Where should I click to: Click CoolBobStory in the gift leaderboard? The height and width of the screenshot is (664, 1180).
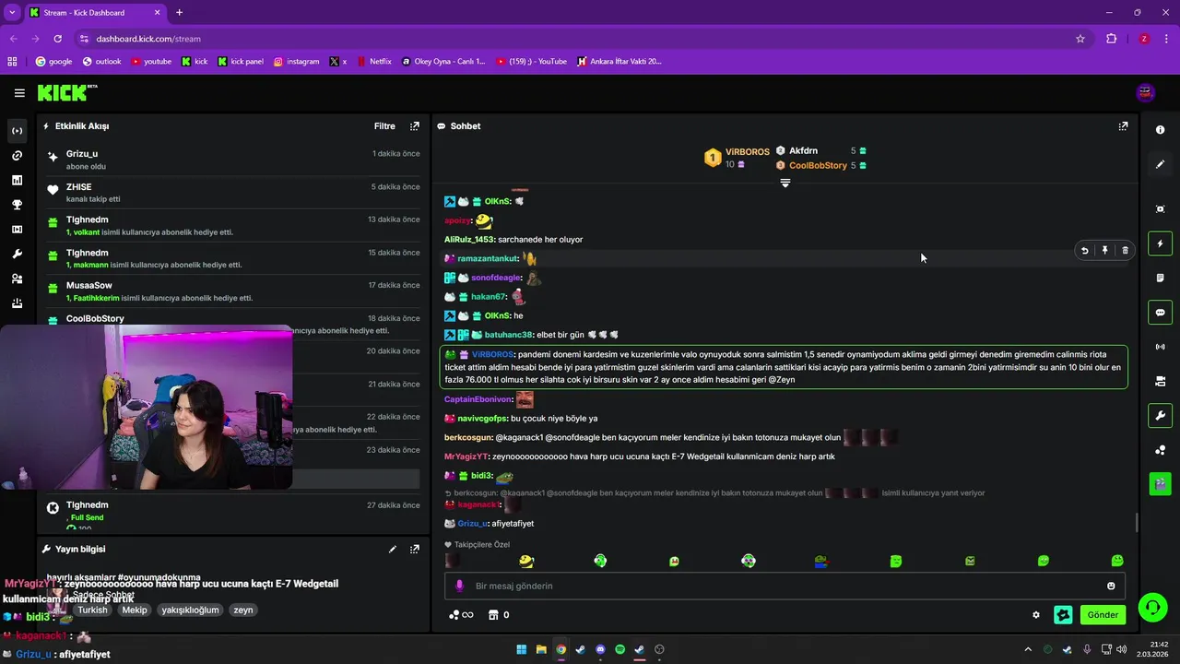(818, 166)
